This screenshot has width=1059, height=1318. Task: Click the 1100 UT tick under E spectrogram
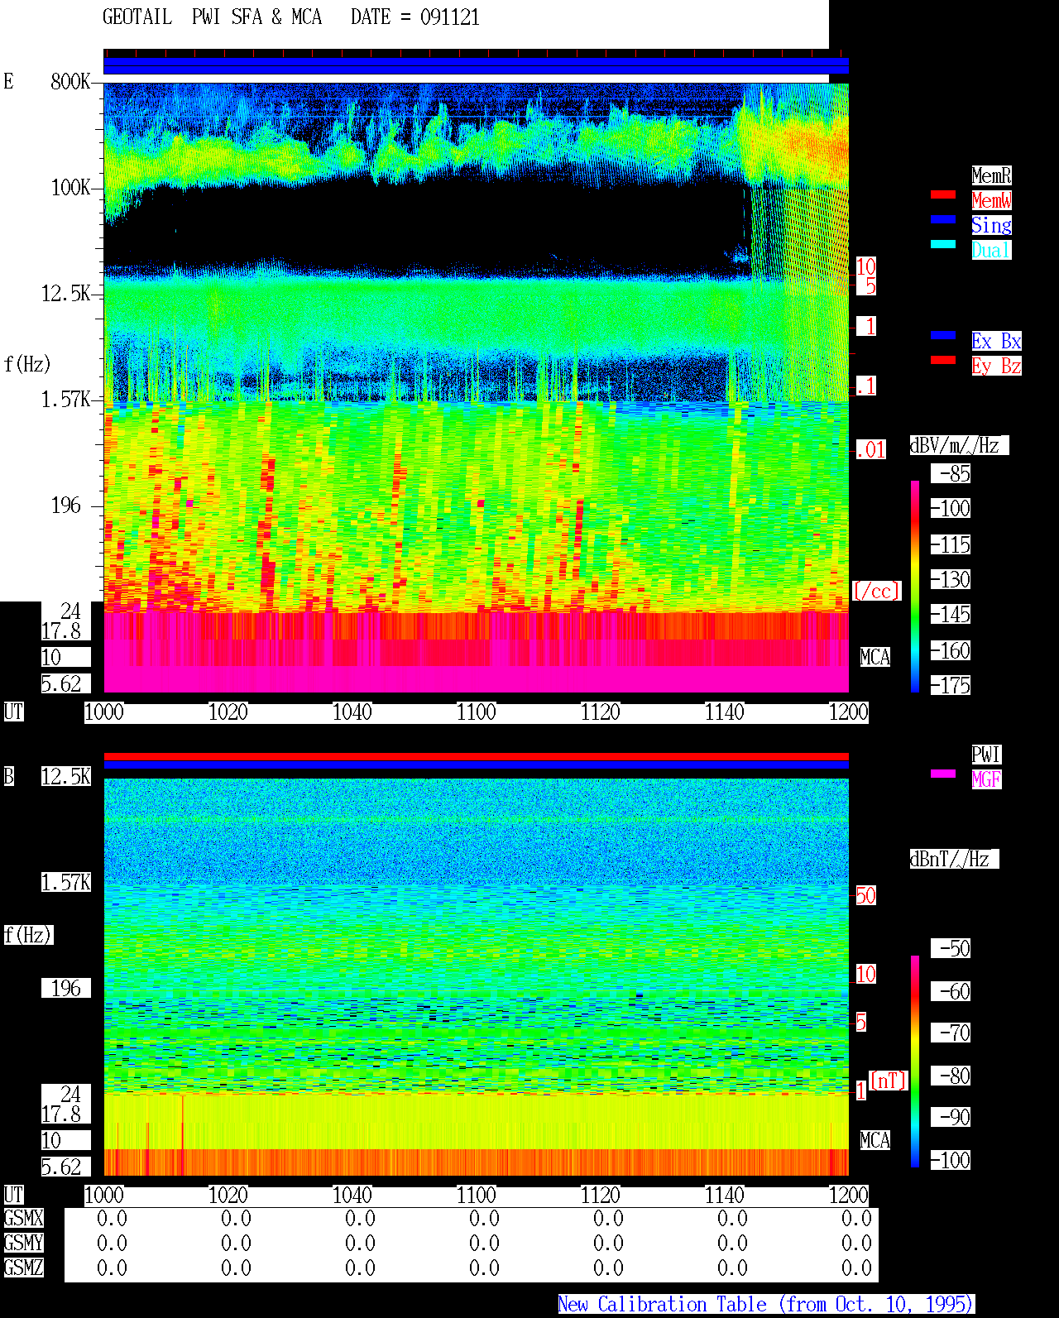(476, 712)
